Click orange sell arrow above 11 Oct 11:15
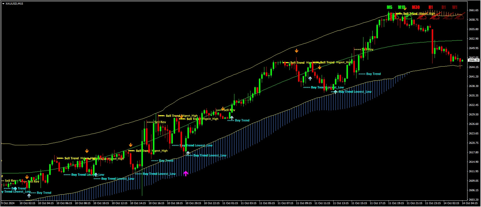Screen dimensions: 481x207 pos(319,67)
